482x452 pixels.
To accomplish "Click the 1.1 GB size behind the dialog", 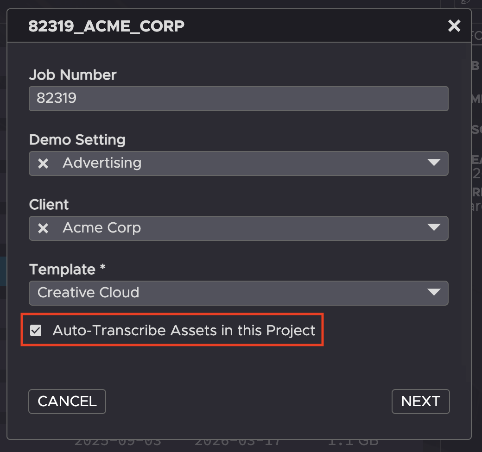I will (x=353, y=441).
